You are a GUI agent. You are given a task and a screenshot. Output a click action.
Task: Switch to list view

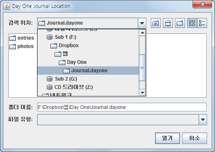[192, 23]
